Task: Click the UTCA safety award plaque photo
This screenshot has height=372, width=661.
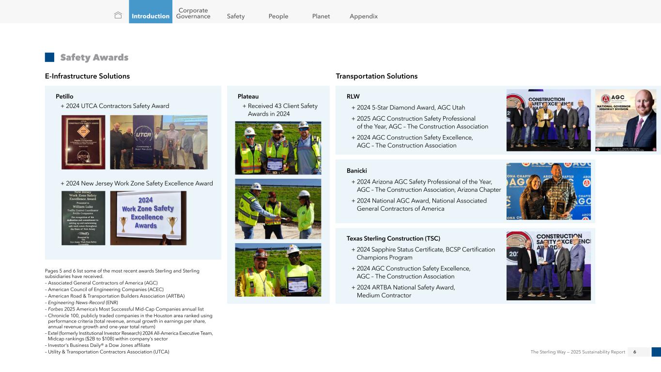Action: click(x=83, y=142)
